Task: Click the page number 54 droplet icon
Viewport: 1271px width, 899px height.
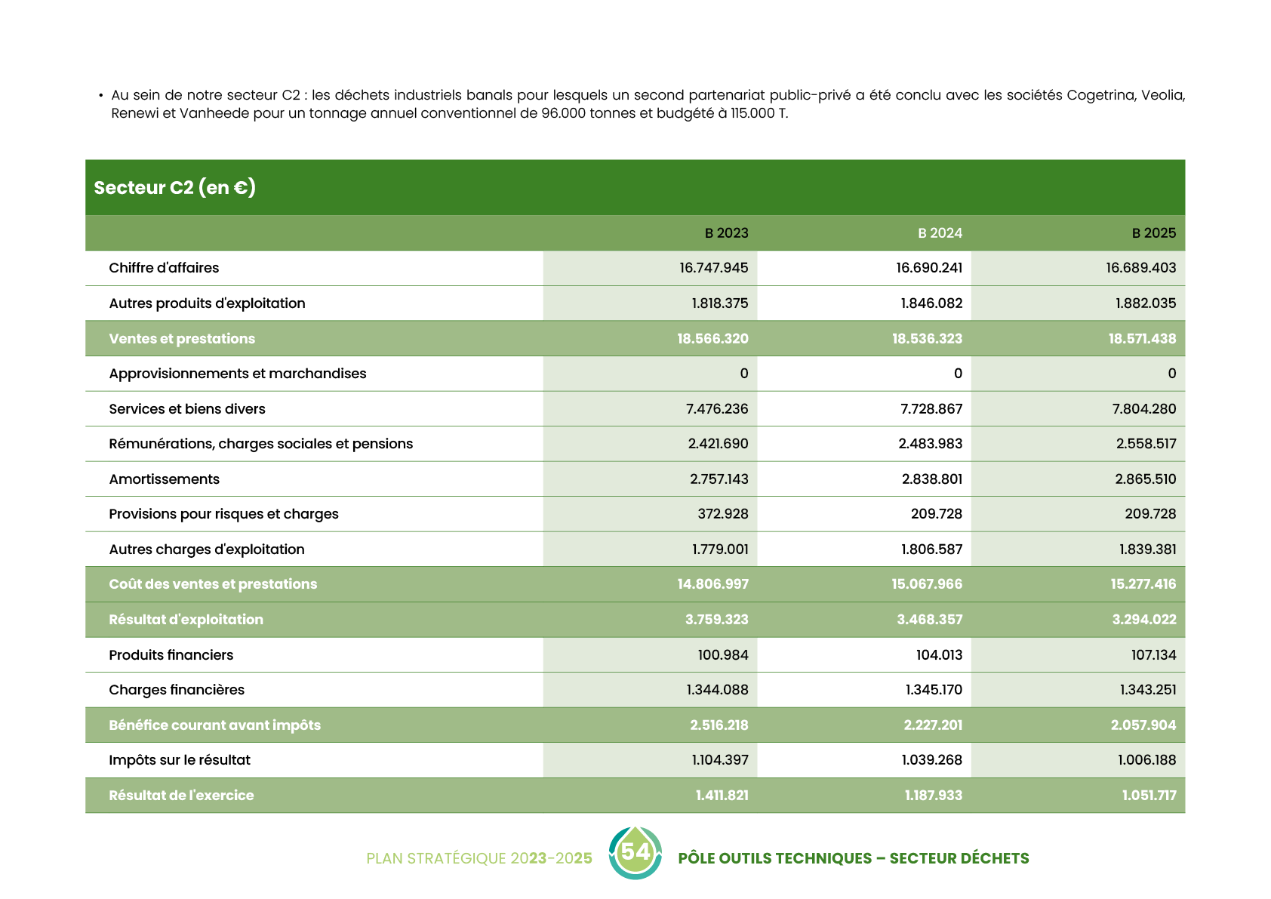Action: 635,853
